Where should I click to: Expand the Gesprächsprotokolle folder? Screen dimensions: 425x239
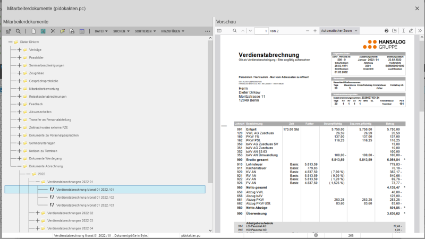coord(19,81)
